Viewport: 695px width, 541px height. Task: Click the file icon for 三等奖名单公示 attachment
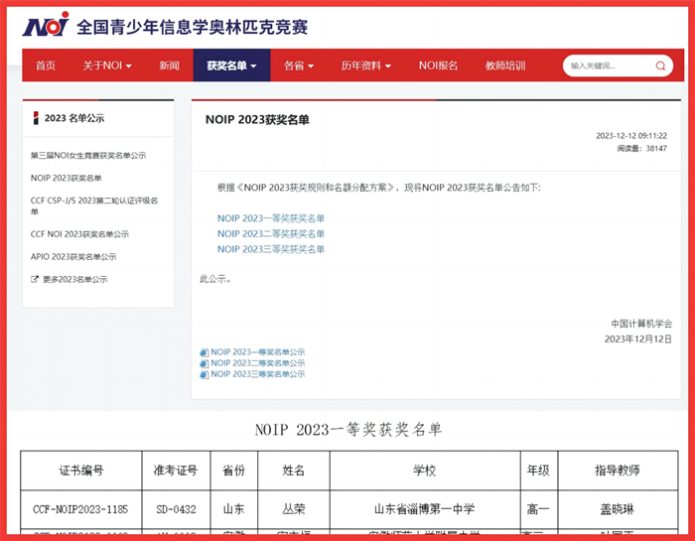(x=205, y=374)
